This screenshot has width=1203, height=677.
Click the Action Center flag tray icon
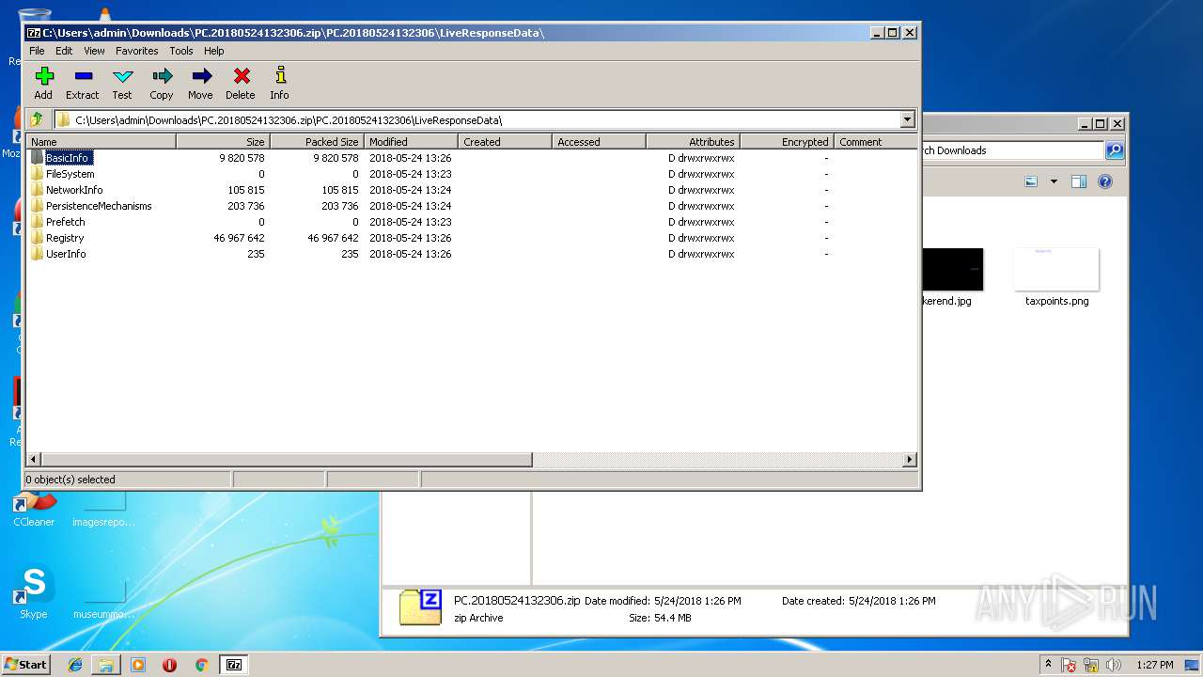click(1070, 665)
